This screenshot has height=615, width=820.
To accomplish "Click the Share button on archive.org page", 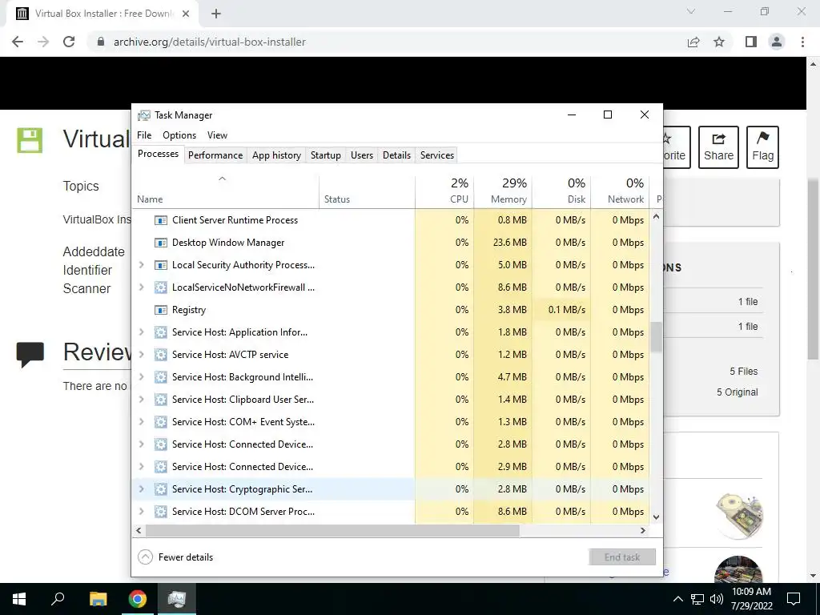I will (718, 147).
